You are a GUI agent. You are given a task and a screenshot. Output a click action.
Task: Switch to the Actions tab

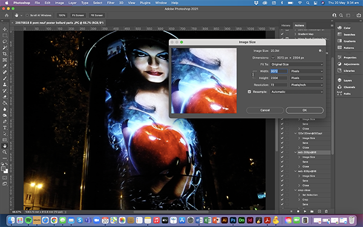299,25
